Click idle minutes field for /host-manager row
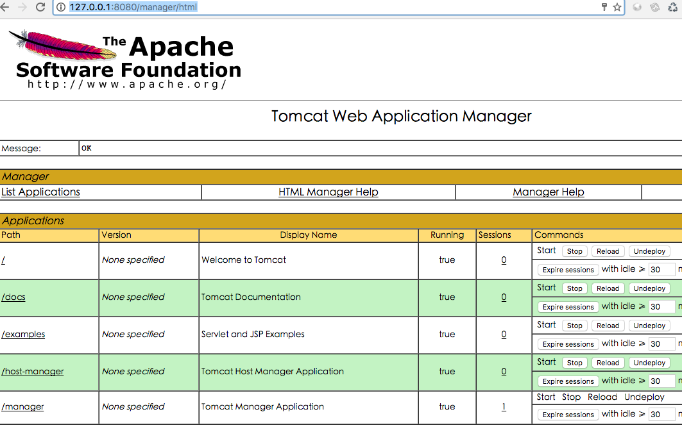 (x=661, y=381)
